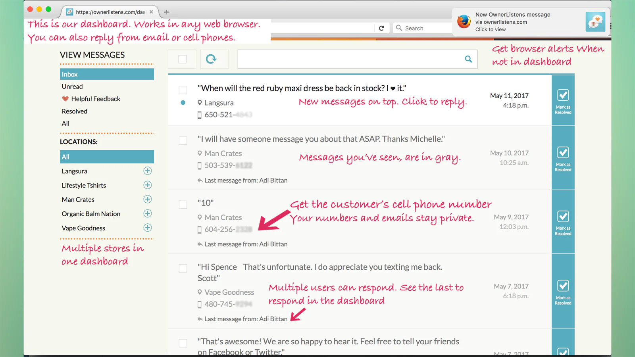Click the reply arrow icon under 604-256 message
This screenshot has height=357, width=635.
(200, 244)
